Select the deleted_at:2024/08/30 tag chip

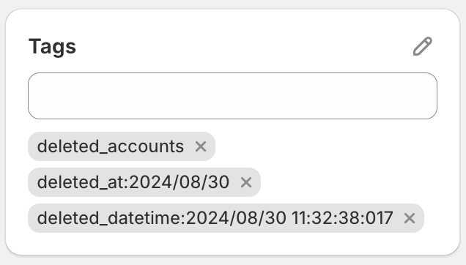[144, 182]
